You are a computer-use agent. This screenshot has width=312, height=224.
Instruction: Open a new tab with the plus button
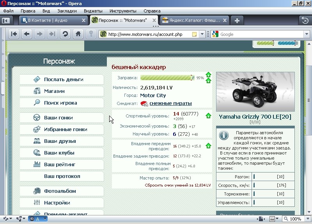pyautogui.click(x=237, y=20)
